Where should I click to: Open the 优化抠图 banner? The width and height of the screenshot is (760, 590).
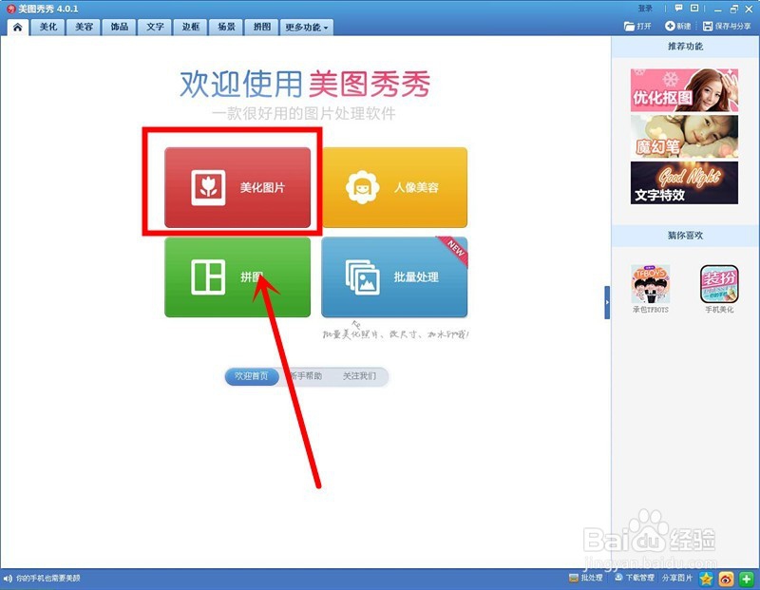[x=684, y=90]
